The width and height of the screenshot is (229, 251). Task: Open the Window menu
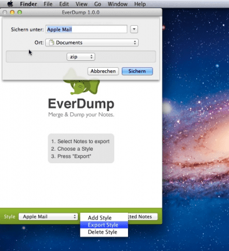[117, 4]
